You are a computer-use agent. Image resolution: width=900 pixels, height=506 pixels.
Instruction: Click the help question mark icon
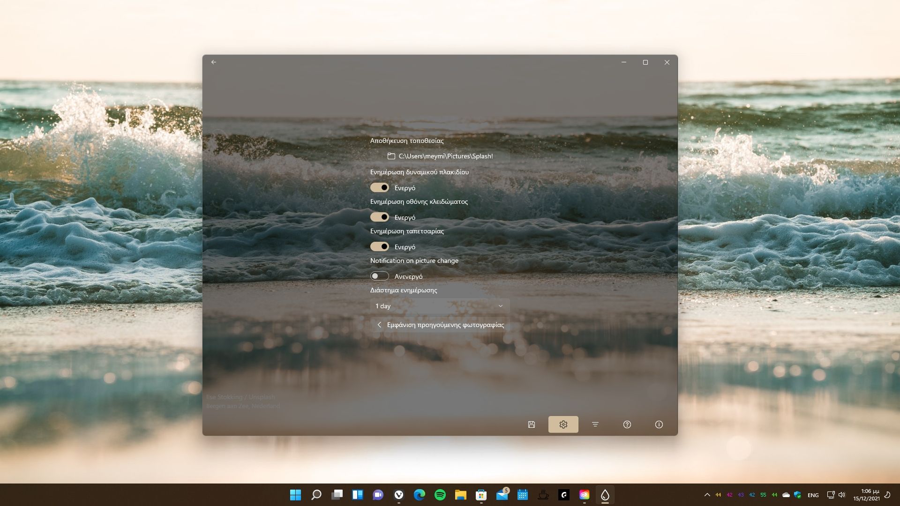click(627, 424)
